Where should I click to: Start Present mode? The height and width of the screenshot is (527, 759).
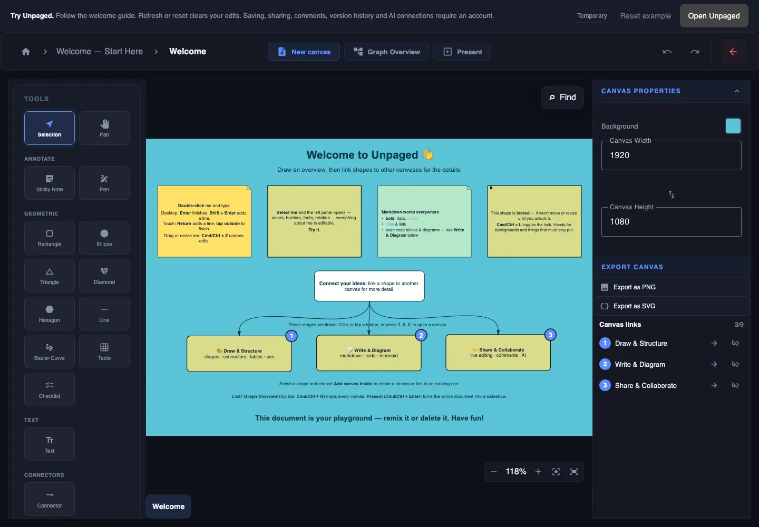[462, 52]
